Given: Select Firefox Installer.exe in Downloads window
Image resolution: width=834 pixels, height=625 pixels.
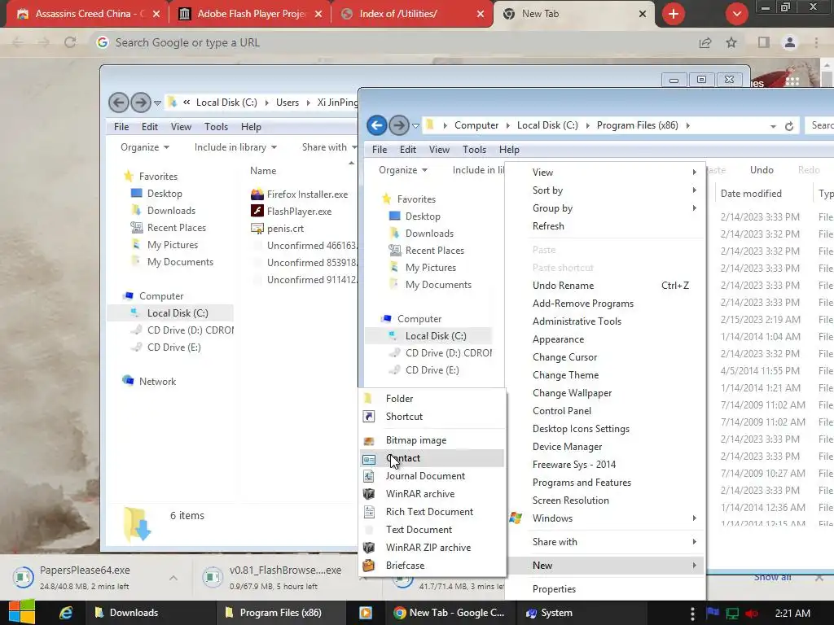Looking at the screenshot, I should click(300, 194).
